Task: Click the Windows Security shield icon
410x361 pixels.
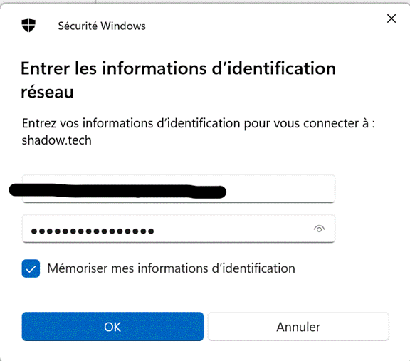Action: 28,25
